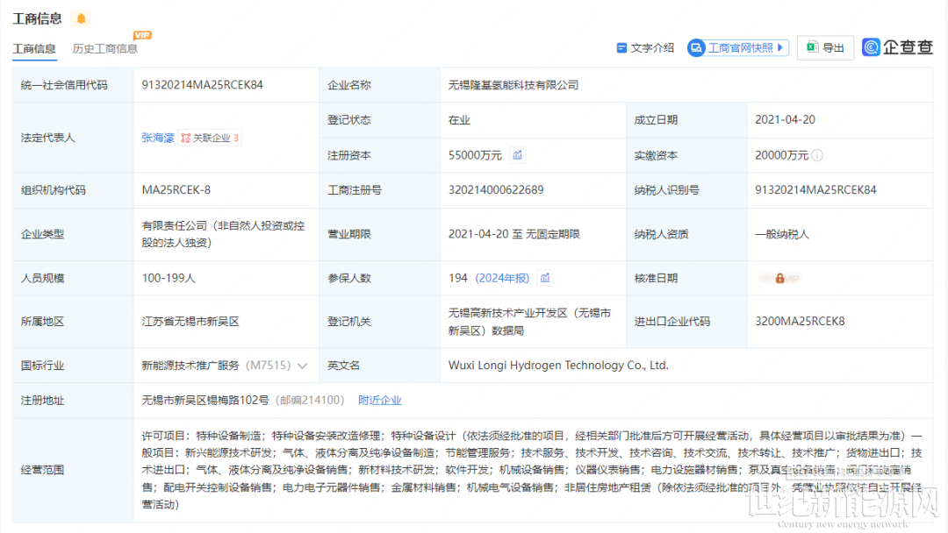
Task: Click the chart icon next to 55000万元
Action: pyautogui.click(x=518, y=155)
